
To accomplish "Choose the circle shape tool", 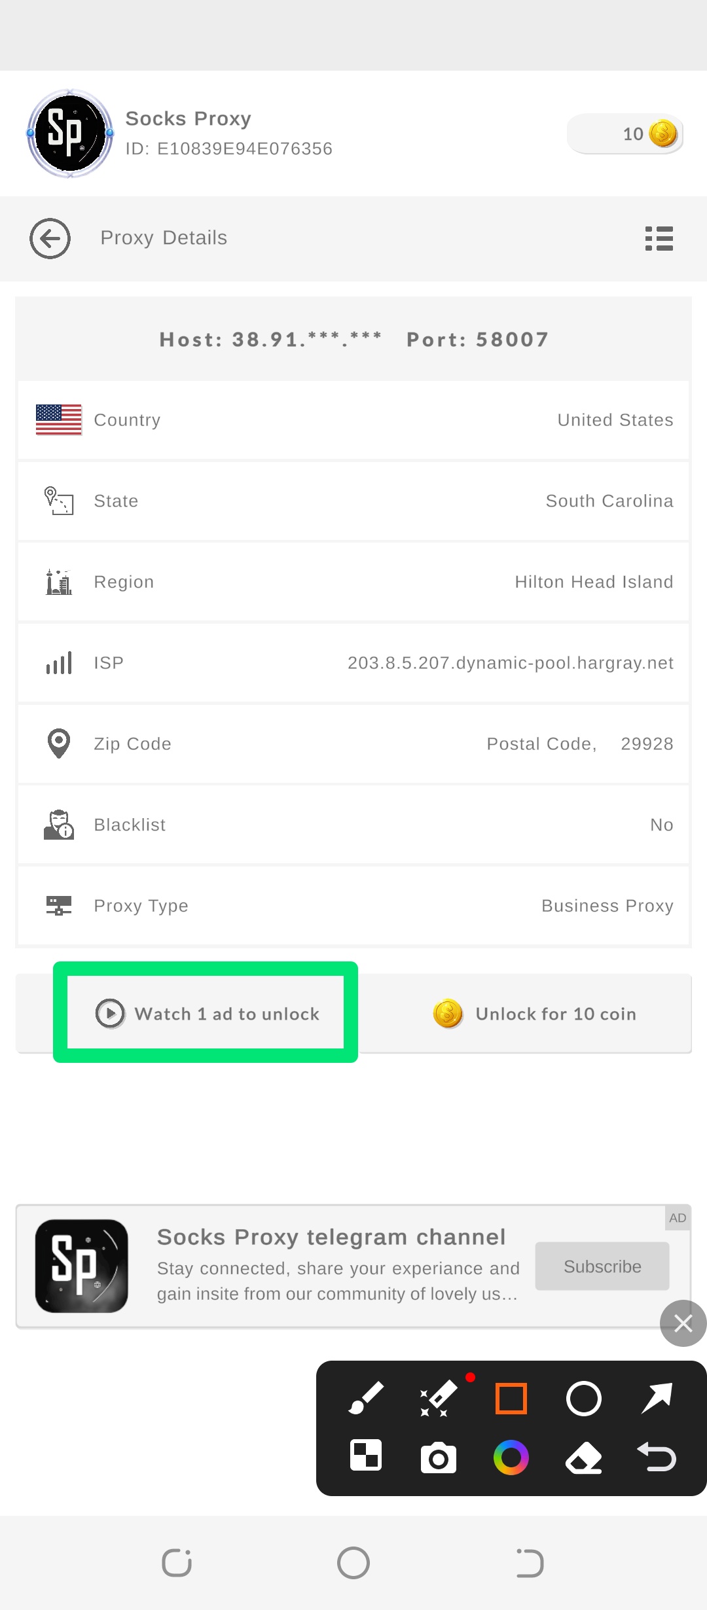I will pyautogui.click(x=583, y=1399).
